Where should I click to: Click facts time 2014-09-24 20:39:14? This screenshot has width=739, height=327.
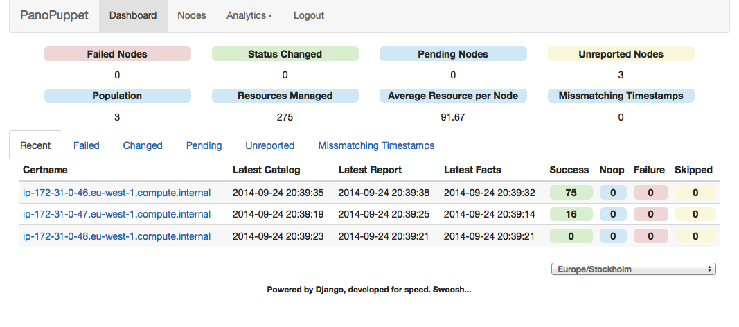[489, 214]
